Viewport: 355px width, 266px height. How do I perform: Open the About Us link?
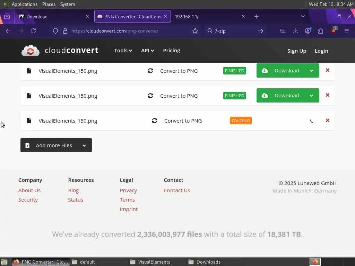(x=29, y=190)
